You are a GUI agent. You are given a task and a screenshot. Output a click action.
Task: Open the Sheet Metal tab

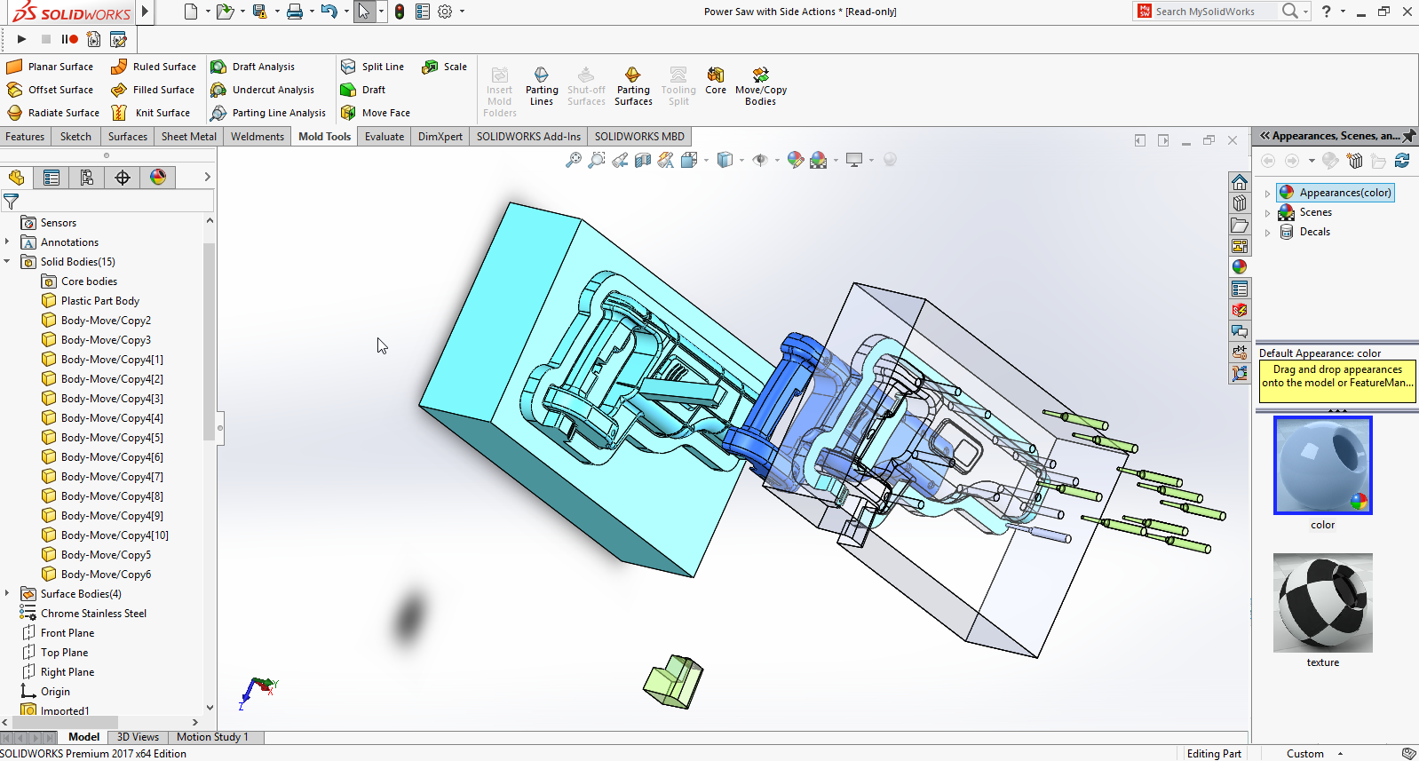tap(189, 137)
